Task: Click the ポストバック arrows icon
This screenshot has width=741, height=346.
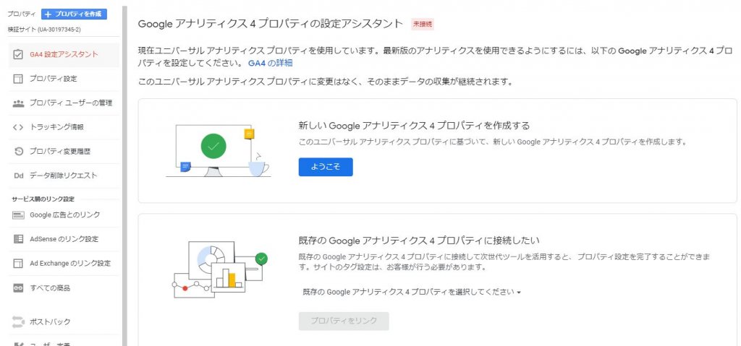Action: 18,322
